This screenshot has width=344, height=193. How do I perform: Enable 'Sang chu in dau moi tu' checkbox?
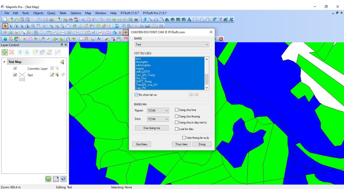pyautogui.click(x=177, y=122)
